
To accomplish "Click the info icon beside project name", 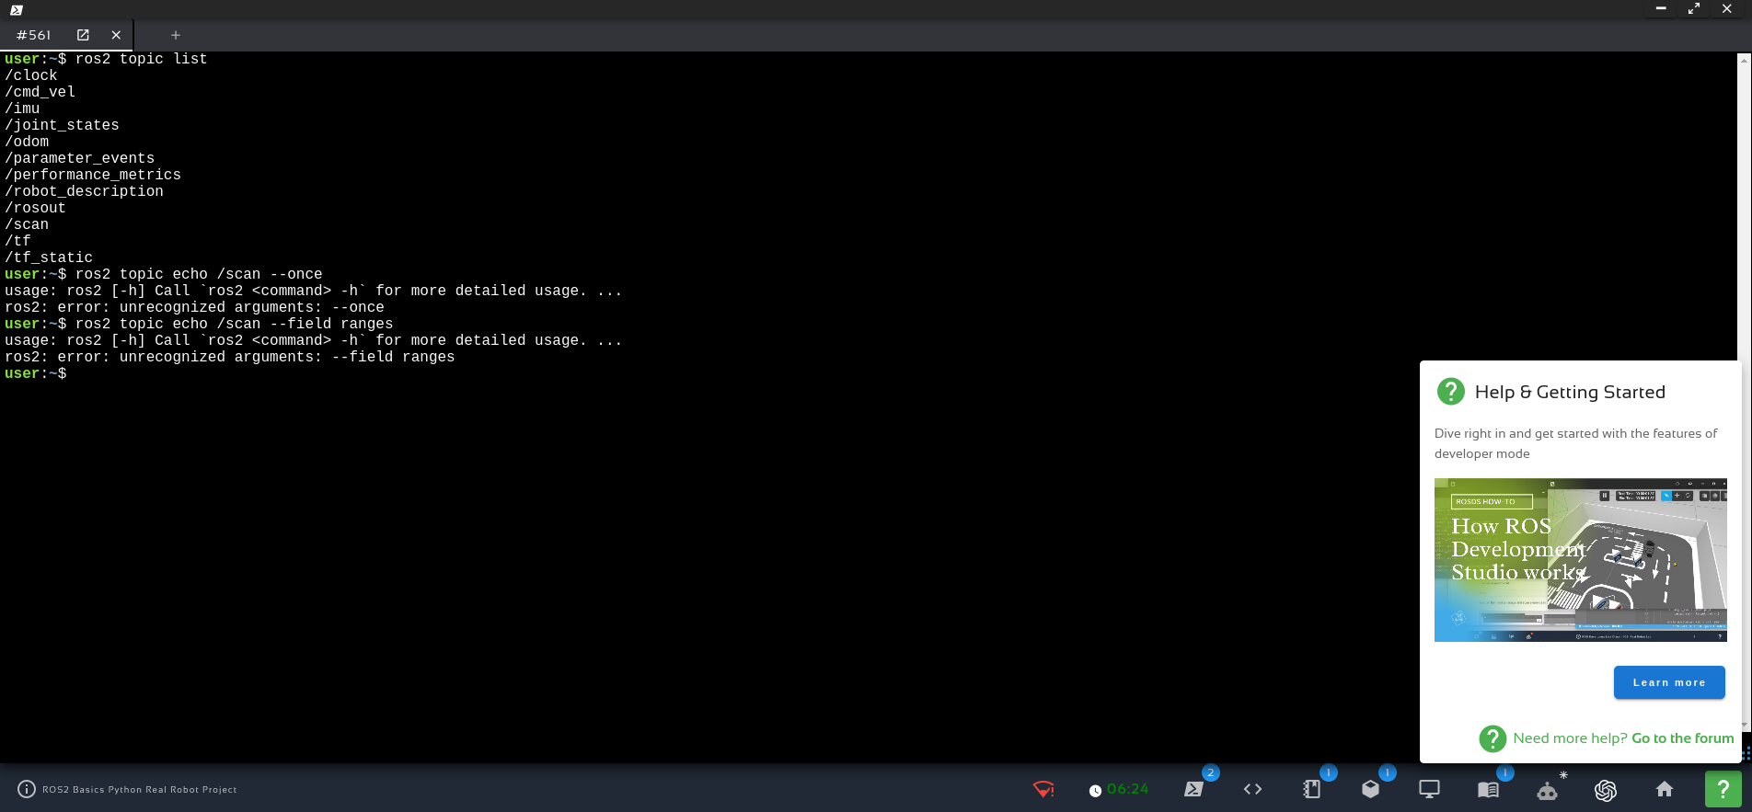I will 27,789.
